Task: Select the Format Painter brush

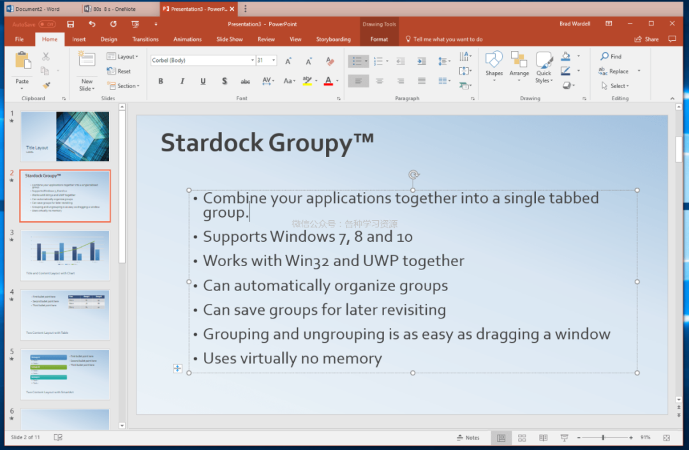Action: (46, 86)
